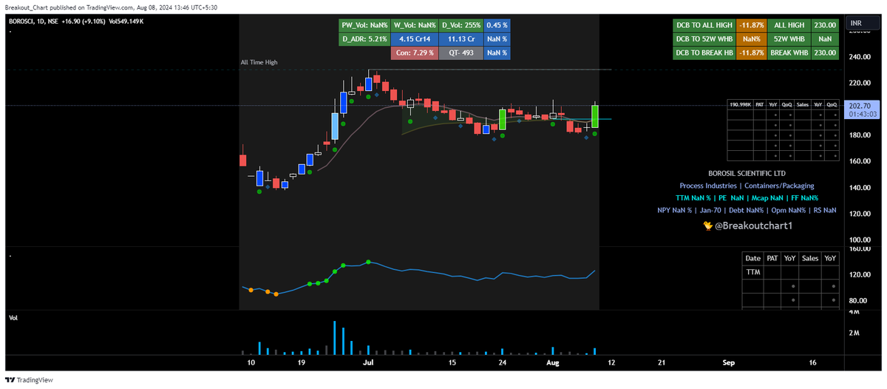Select the Con: 7.29 % cell

click(x=414, y=53)
